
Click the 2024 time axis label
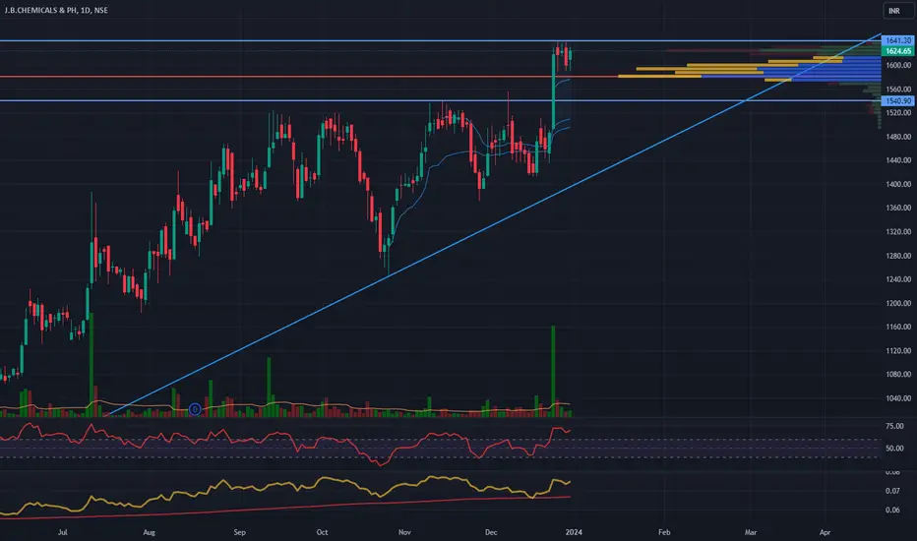click(574, 532)
